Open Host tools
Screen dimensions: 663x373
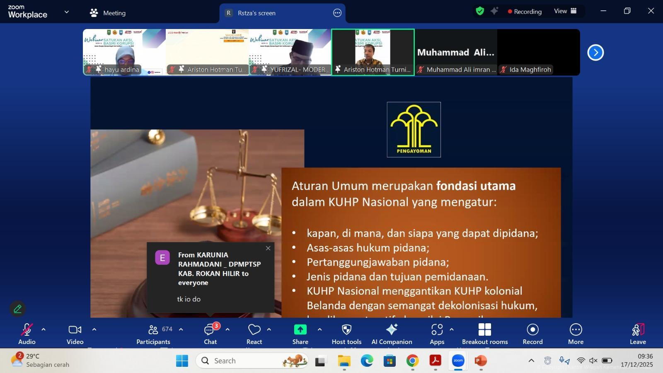click(x=346, y=333)
